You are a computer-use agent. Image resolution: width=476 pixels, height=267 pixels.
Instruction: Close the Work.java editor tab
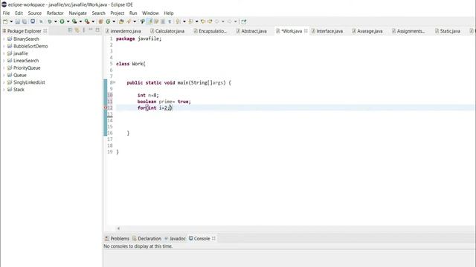click(x=306, y=31)
